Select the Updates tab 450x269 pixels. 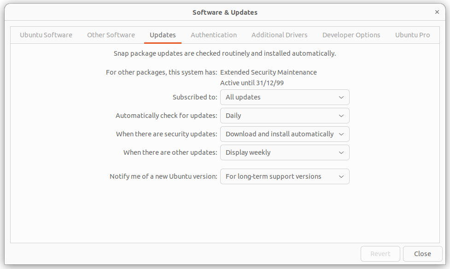coord(163,35)
